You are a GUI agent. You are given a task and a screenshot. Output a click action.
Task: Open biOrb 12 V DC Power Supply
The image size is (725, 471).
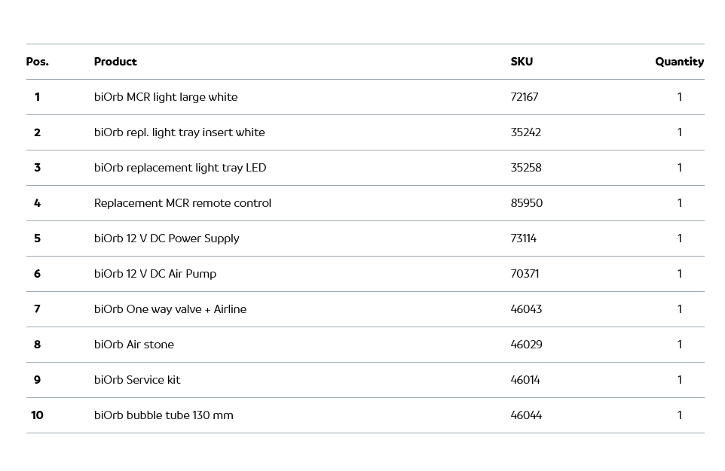[x=167, y=239]
